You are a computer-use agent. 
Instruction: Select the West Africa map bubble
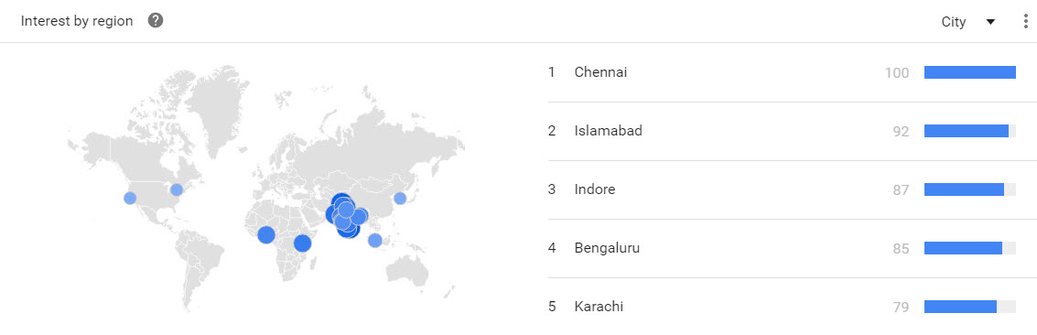pyautogui.click(x=265, y=234)
